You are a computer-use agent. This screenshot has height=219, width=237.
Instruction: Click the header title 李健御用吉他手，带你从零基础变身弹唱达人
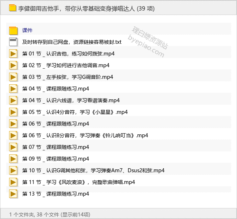click(77, 8)
